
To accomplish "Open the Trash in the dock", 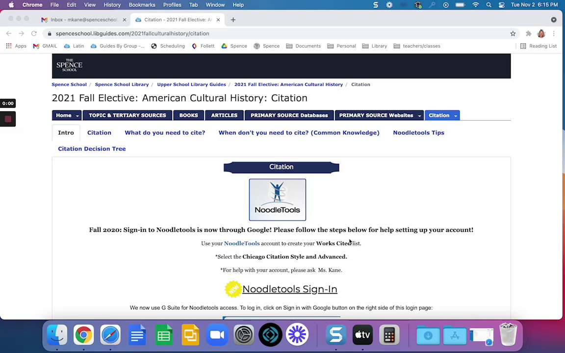I will click(x=508, y=335).
